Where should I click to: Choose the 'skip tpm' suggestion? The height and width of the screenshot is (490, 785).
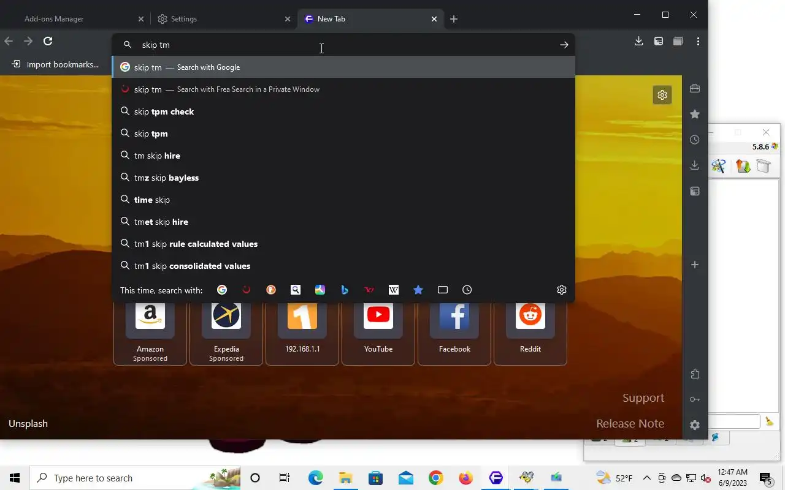[x=343, y=134]
